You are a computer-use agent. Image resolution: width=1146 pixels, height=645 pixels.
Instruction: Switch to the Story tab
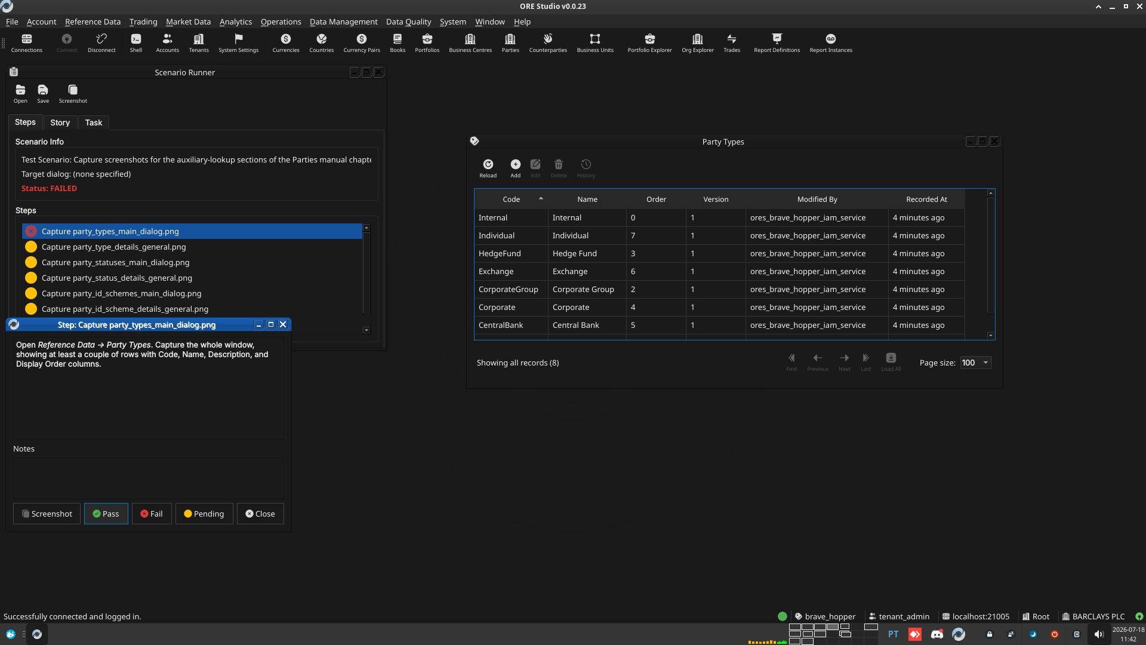pyautogui.click(x=60, y=122)
